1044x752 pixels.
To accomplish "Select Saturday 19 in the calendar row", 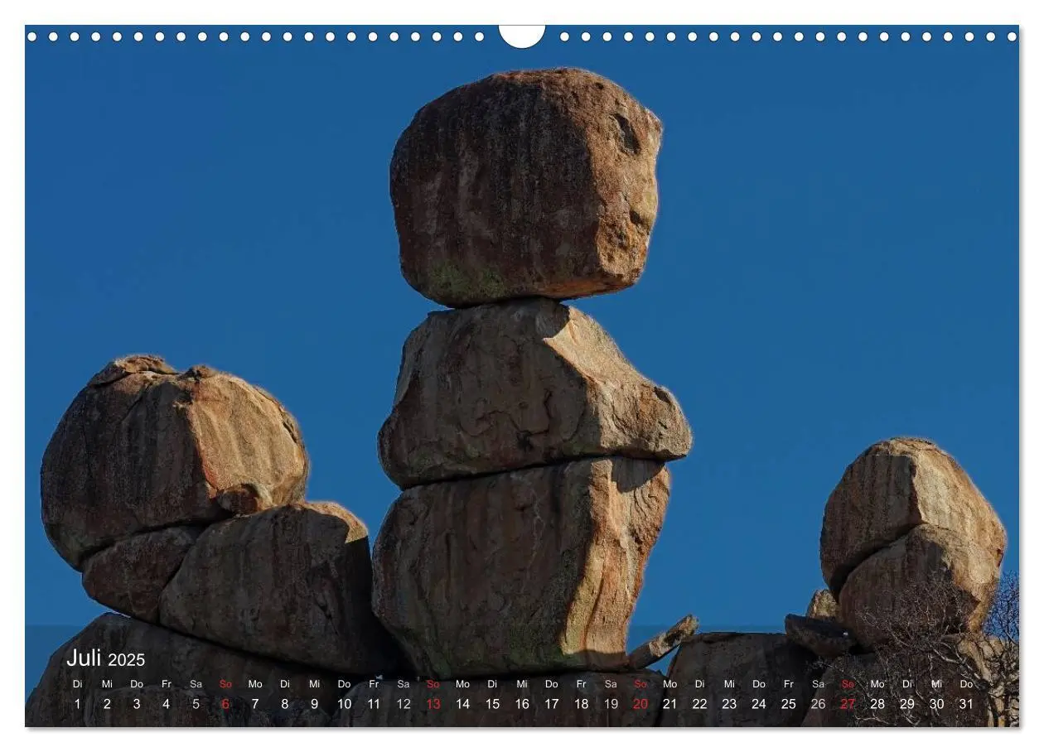I will click(611, 704).
